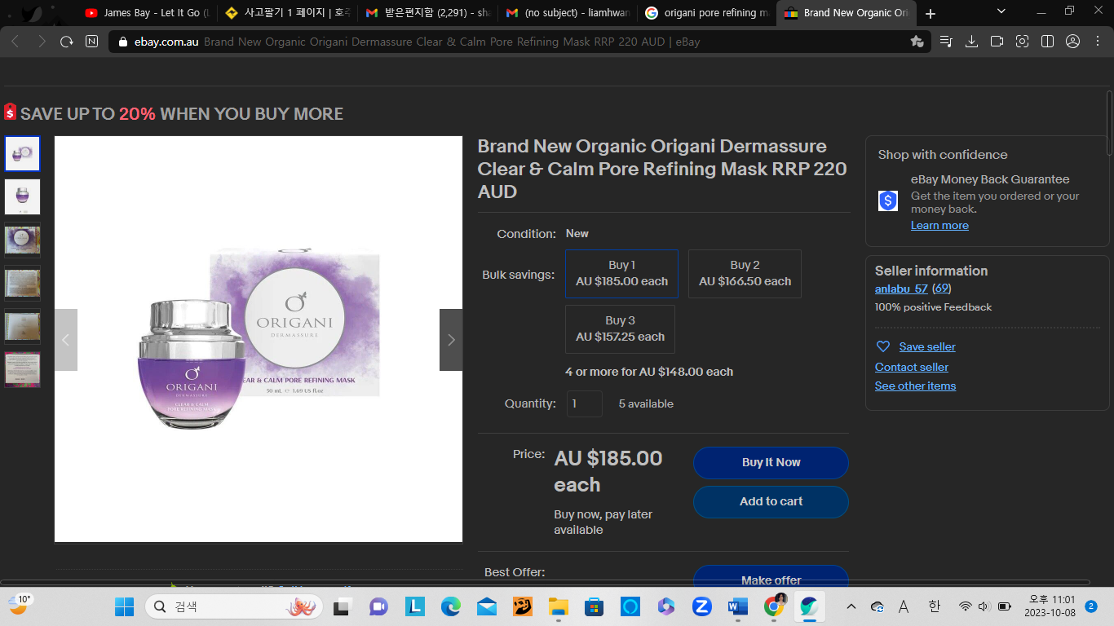Select the sixth product thumbnail
This screenshot has width=1114, height=626.
22,369
